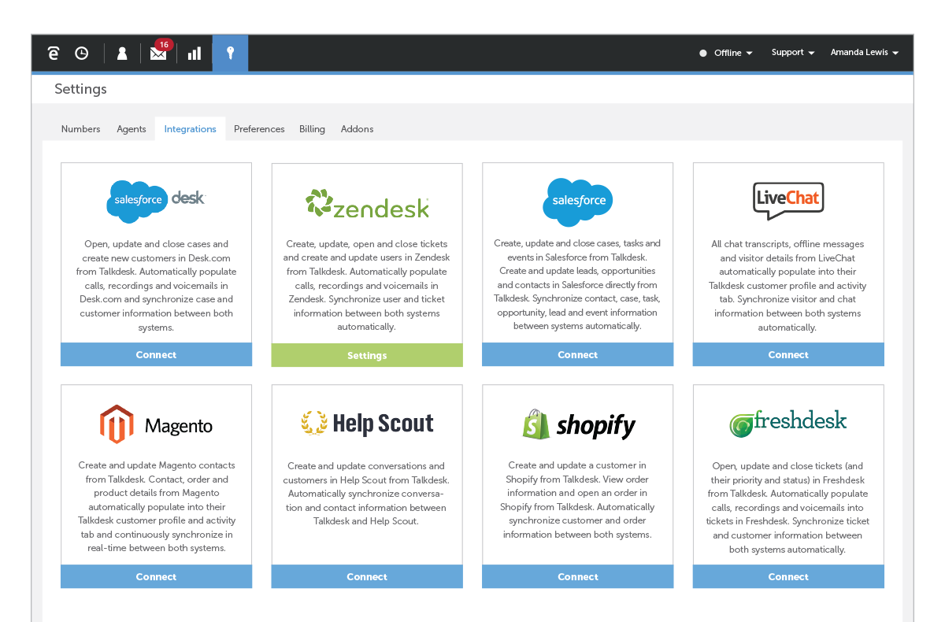This screenshot has width=945, height=622.
Task: Click the Freshdesk logo
Action: (x=788, y=423)
